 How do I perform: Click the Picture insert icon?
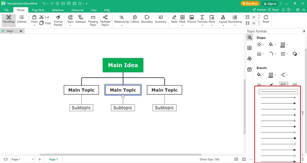[192, 19]
